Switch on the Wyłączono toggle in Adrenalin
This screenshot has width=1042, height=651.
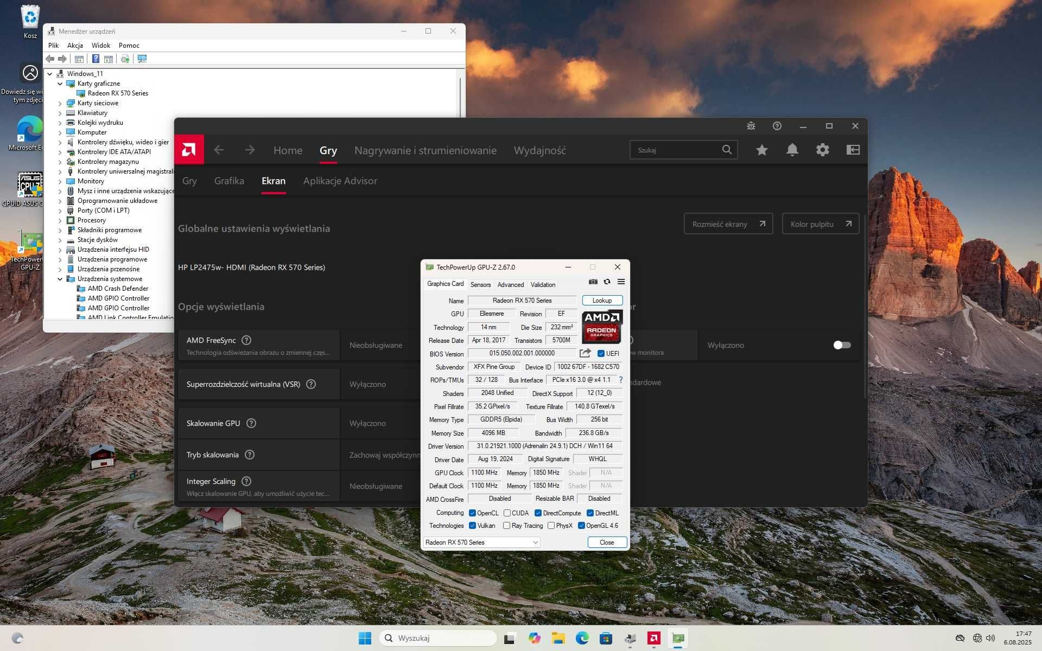[x=842, y=345]
